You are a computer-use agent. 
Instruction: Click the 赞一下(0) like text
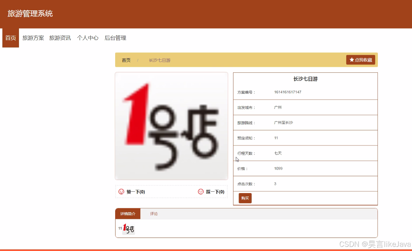pyautogui.click(x=135, y=192)
